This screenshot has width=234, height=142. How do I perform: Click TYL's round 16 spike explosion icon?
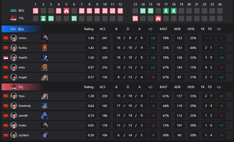point(158,19)
